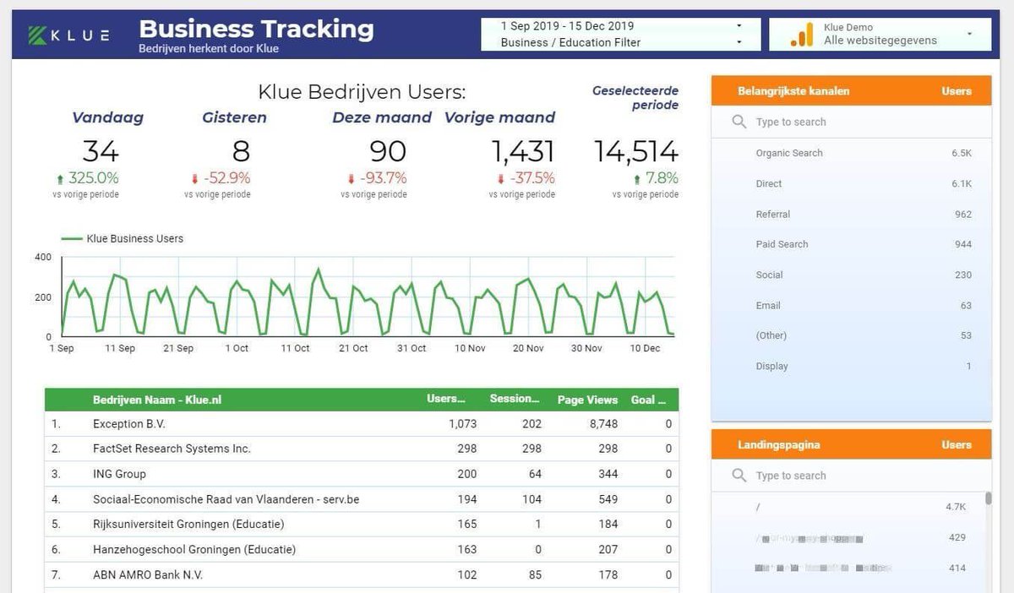Click search magnifier in Landingspagina panel
This screenshot has width=1014, height=593.
tap(739, 476)
